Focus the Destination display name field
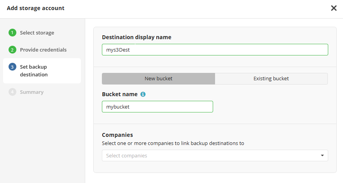 pyautogui.click(x=215, y=50)
